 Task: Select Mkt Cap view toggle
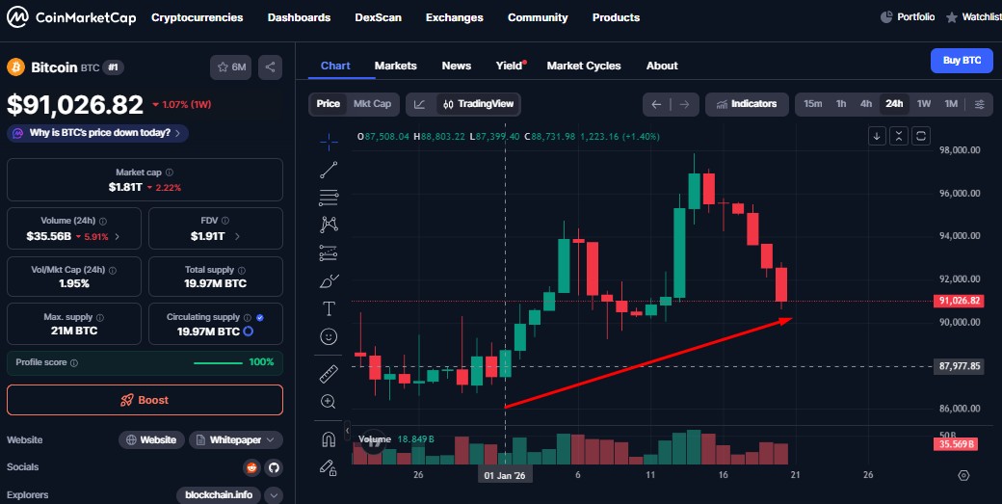[x=372, y=103]
